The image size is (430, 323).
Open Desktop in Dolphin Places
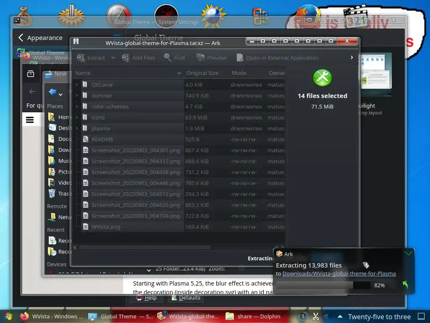pyautogui.click(x=59, y=128)
